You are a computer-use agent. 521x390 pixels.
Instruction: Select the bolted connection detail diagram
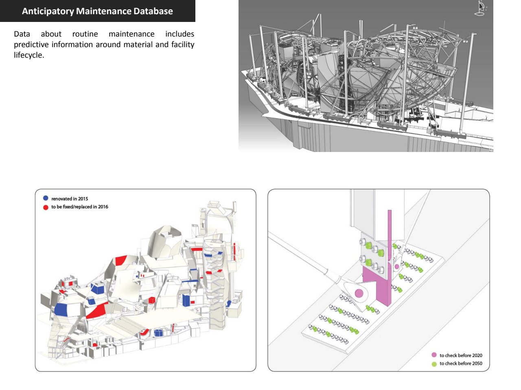[x=378, y=280]
